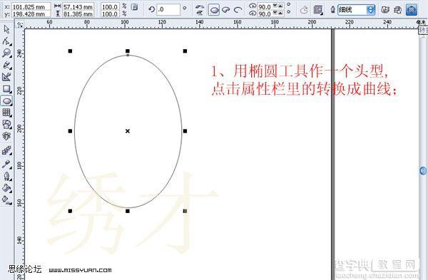
Task: Click the bottom-left selection handle
Action: (x=70, y=211)
